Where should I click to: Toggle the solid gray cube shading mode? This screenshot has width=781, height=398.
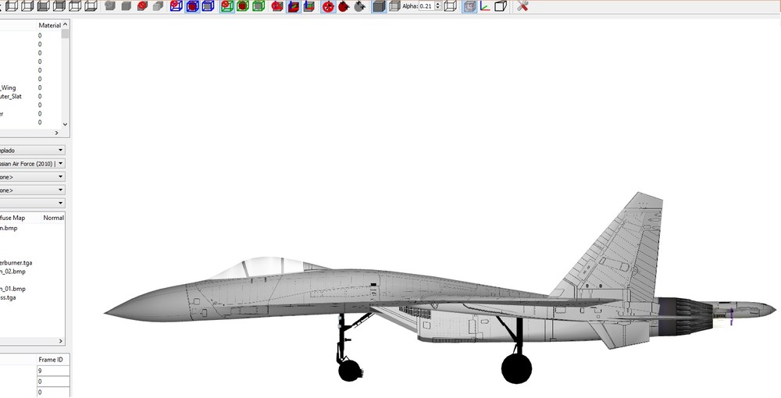click(x=379, y=6)
